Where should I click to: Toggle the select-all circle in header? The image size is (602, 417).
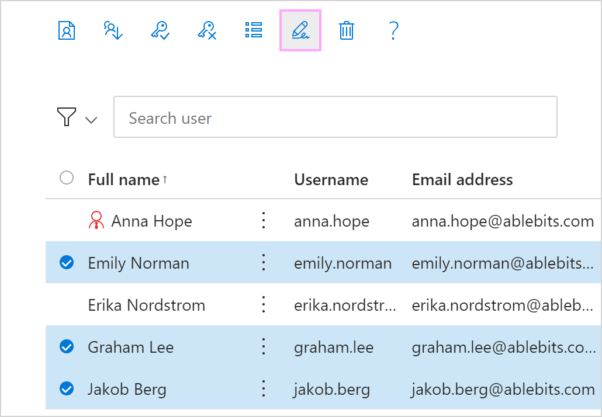67,178
